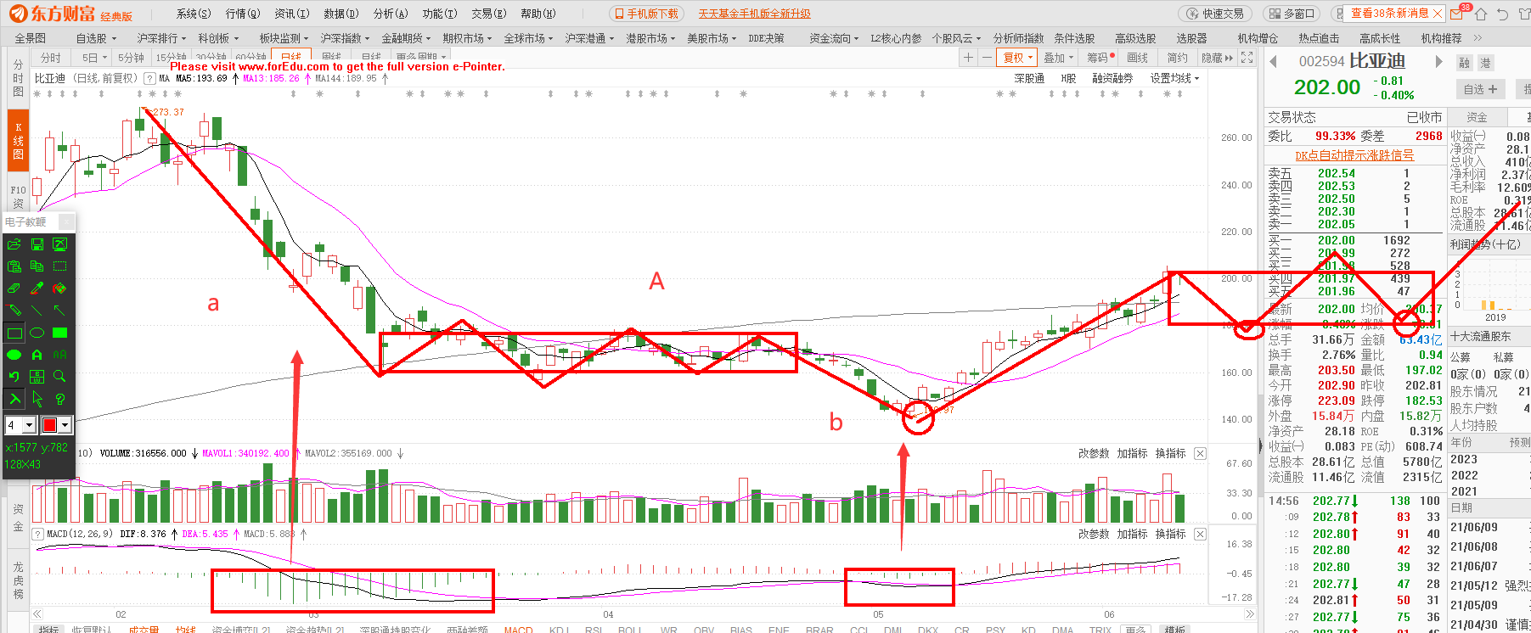Open the 叠加 overlay dropdown

1058,58
